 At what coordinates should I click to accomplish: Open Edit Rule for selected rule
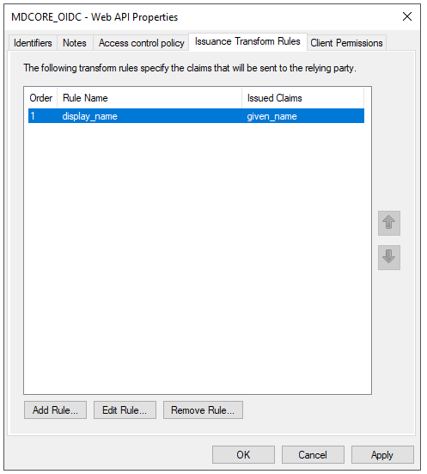point(125,410)
